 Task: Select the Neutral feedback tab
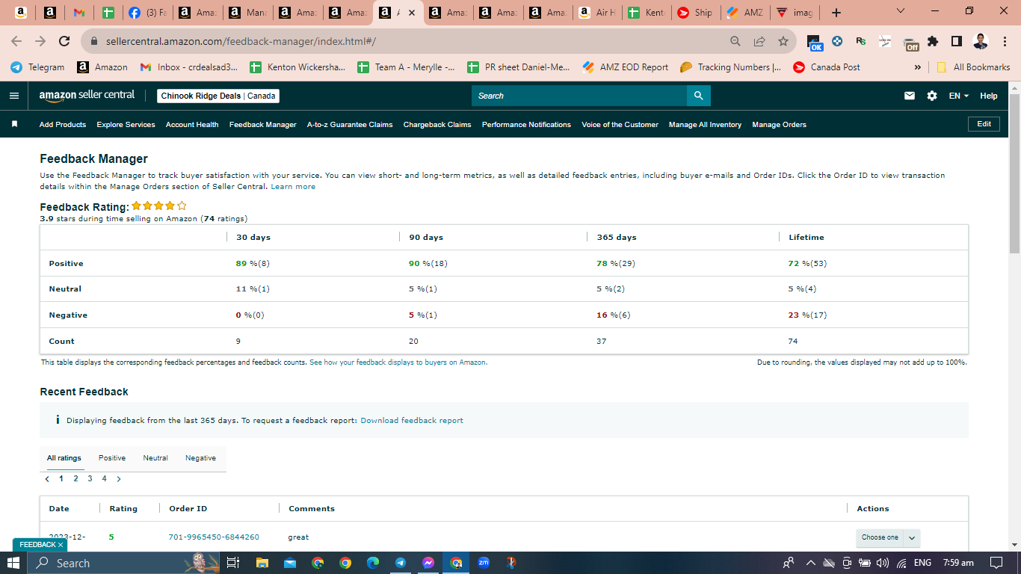tap(155, 458)
